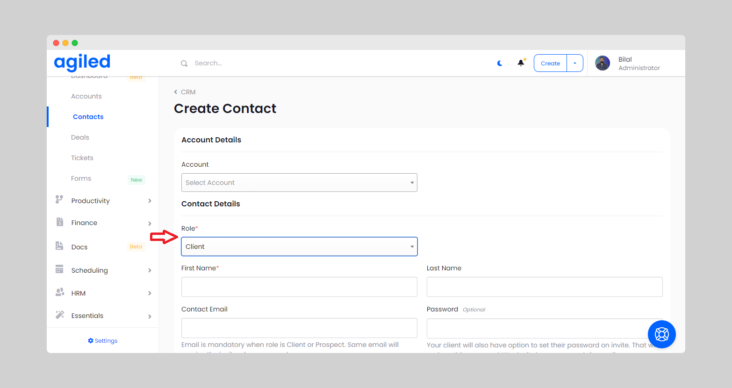732x388 pixels.
Task: Expand the Essentials sidebar menu
Action: click(x=150, y=316)
